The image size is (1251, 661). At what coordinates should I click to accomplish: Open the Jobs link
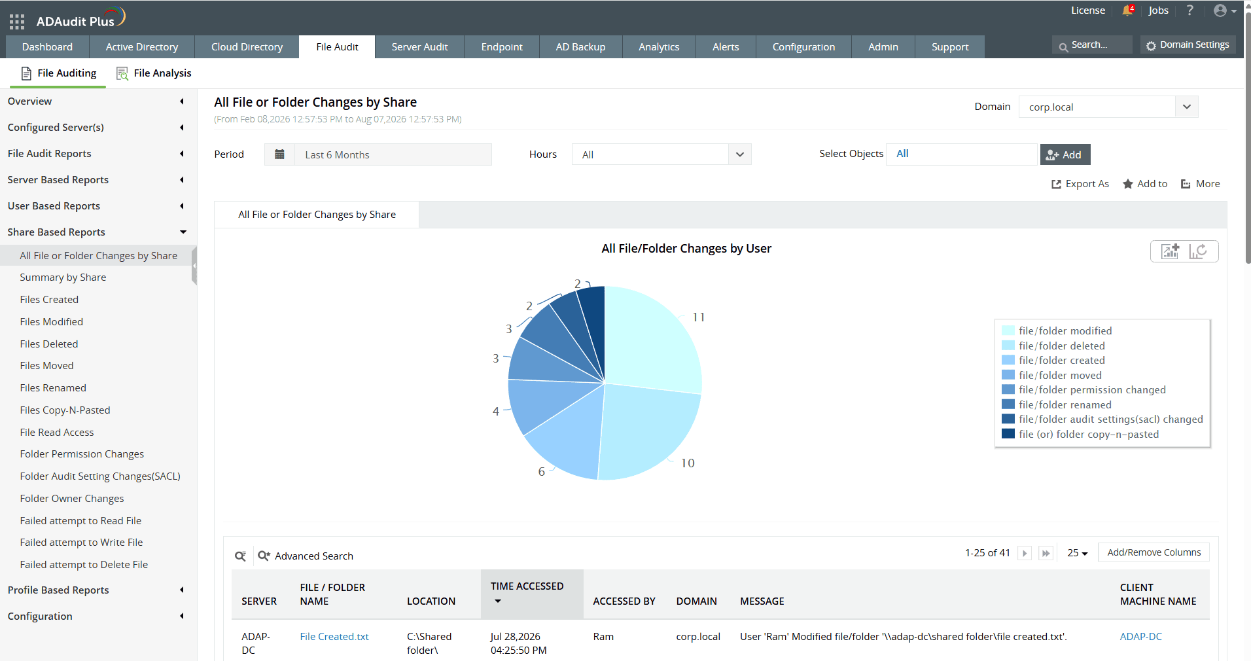[x=1158, y=10]
